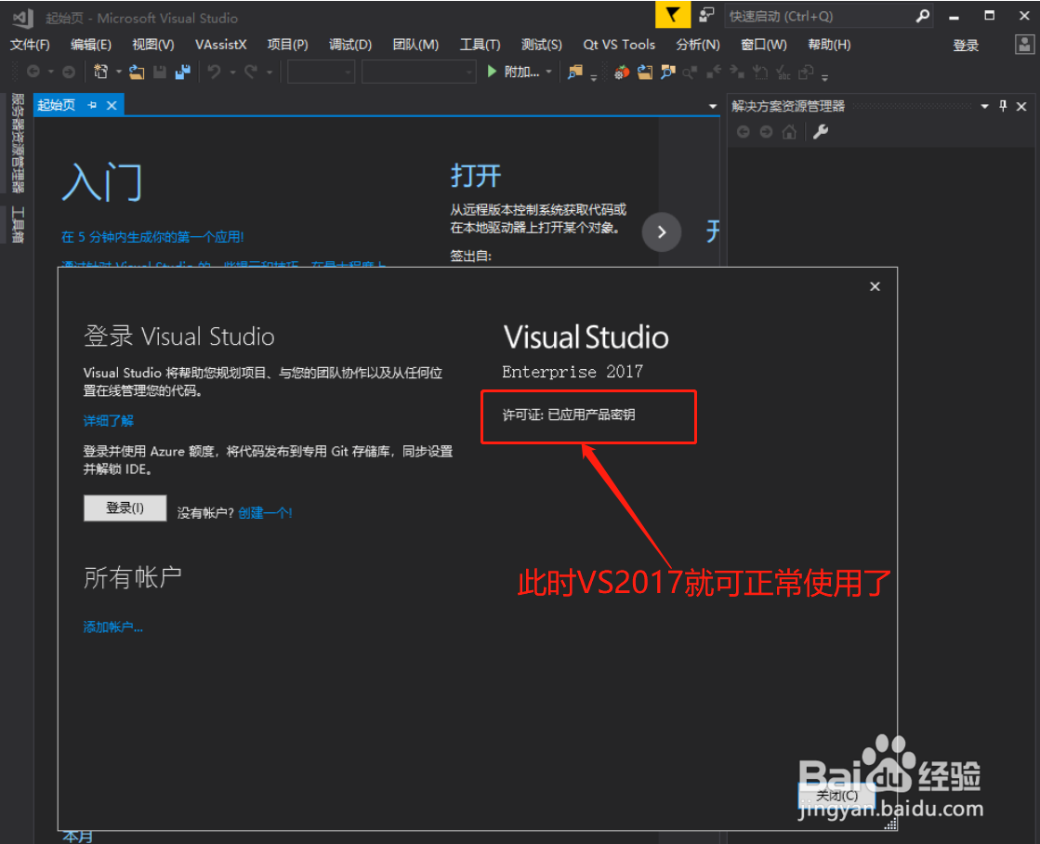Screen dimensions: 1040x844
Task: Open the Qt VS Tools menu
Action: pos(619,45)
